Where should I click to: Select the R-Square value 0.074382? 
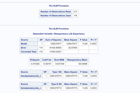pos(35,64)
